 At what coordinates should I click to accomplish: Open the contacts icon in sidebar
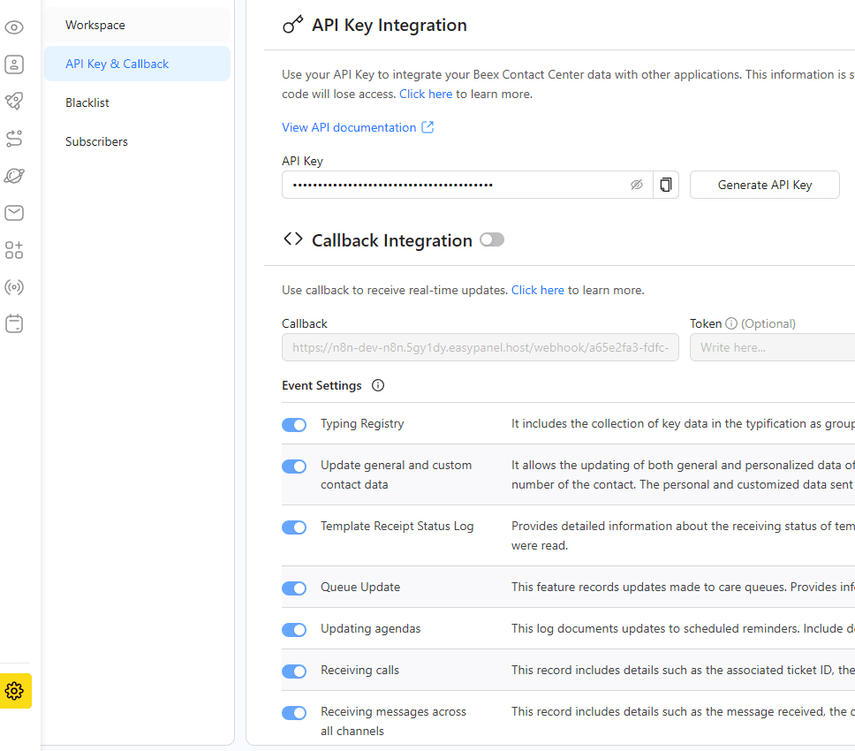click(x=14, y=64)
